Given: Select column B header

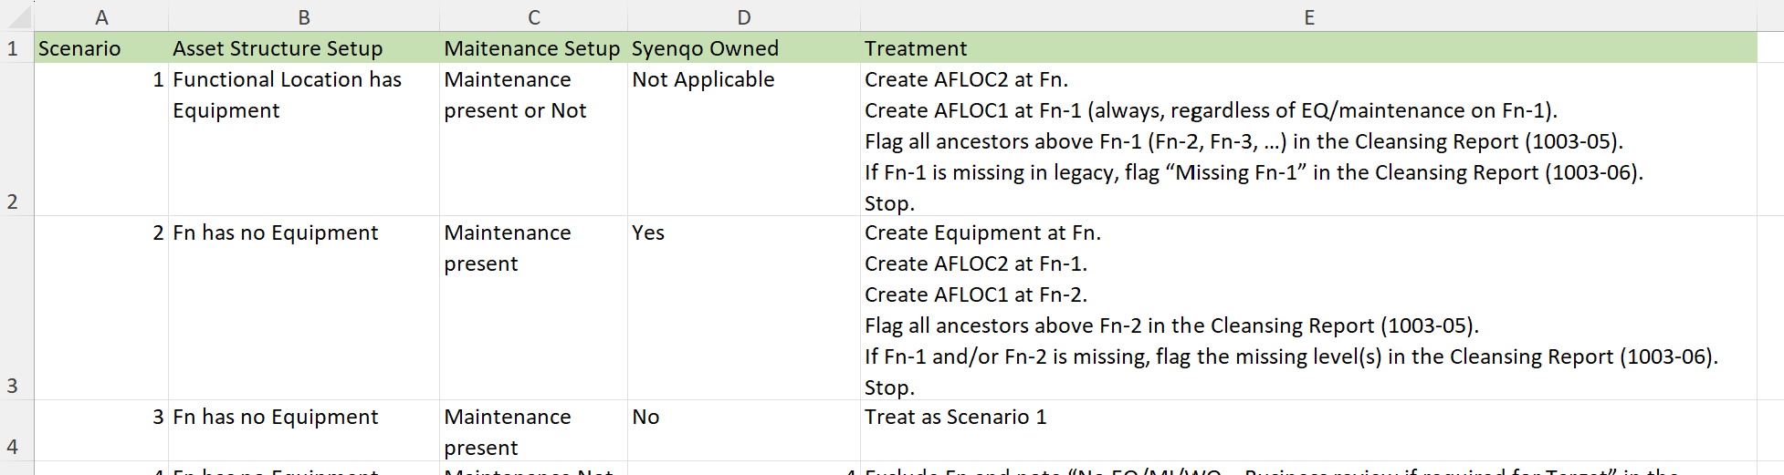Looking at the screenshot, I should pos(304,16).
